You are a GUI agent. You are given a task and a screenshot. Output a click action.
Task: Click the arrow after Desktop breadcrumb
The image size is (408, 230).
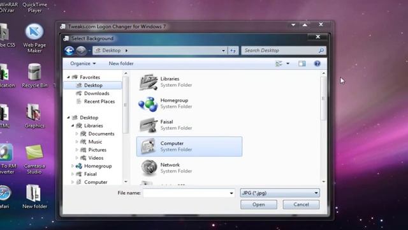[x=126, y=50]
